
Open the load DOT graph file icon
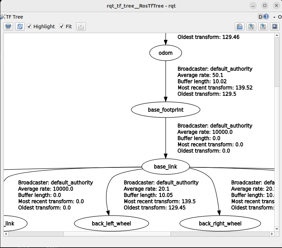tap(240, 27)
